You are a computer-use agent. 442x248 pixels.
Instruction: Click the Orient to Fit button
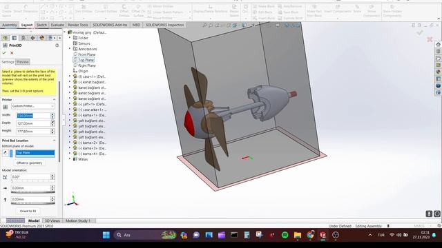28,211
